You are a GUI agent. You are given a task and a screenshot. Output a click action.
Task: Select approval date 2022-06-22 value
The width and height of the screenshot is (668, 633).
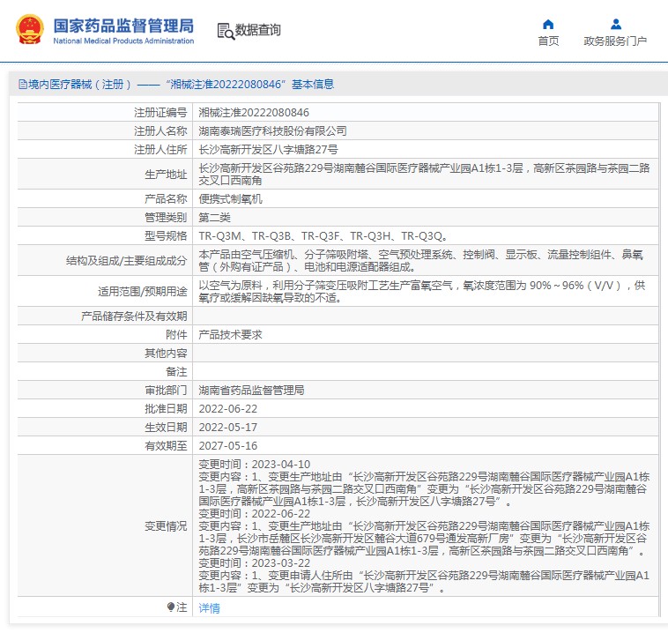pyautogui.click(x=228, y=409)
